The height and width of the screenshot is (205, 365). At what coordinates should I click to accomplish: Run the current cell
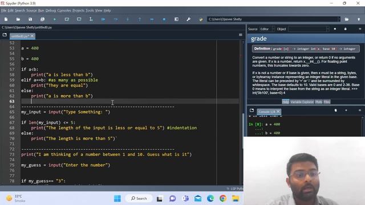click(x=67, y=19)
